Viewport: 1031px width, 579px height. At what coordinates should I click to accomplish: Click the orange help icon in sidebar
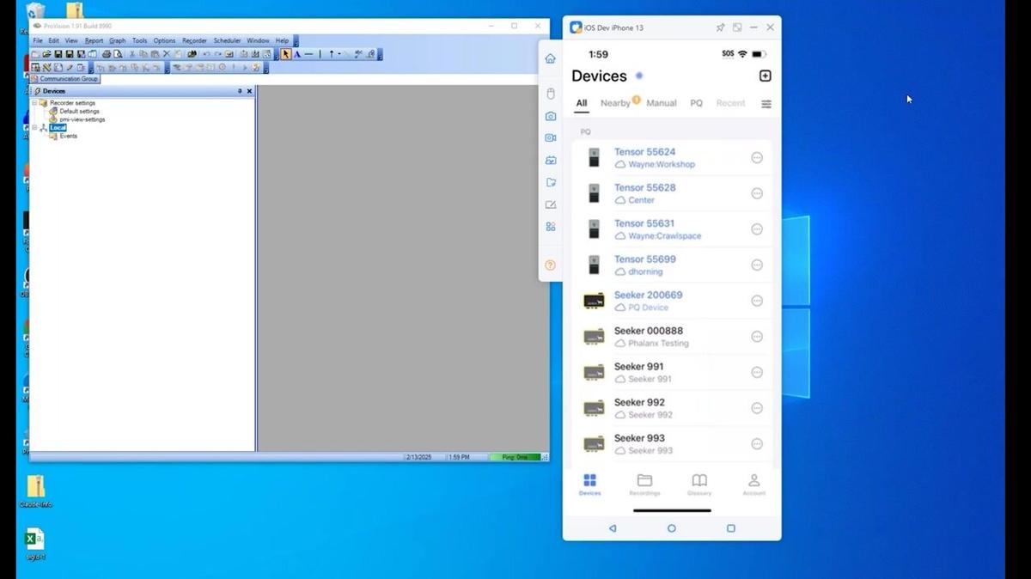(x=551, y=265)
